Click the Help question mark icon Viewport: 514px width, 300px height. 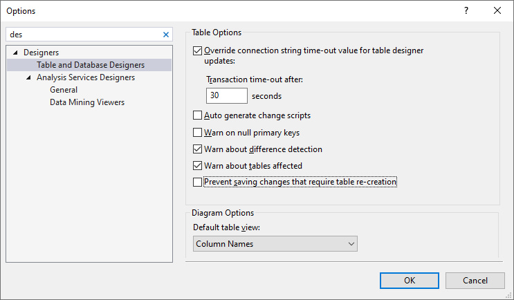pos(466,10)
